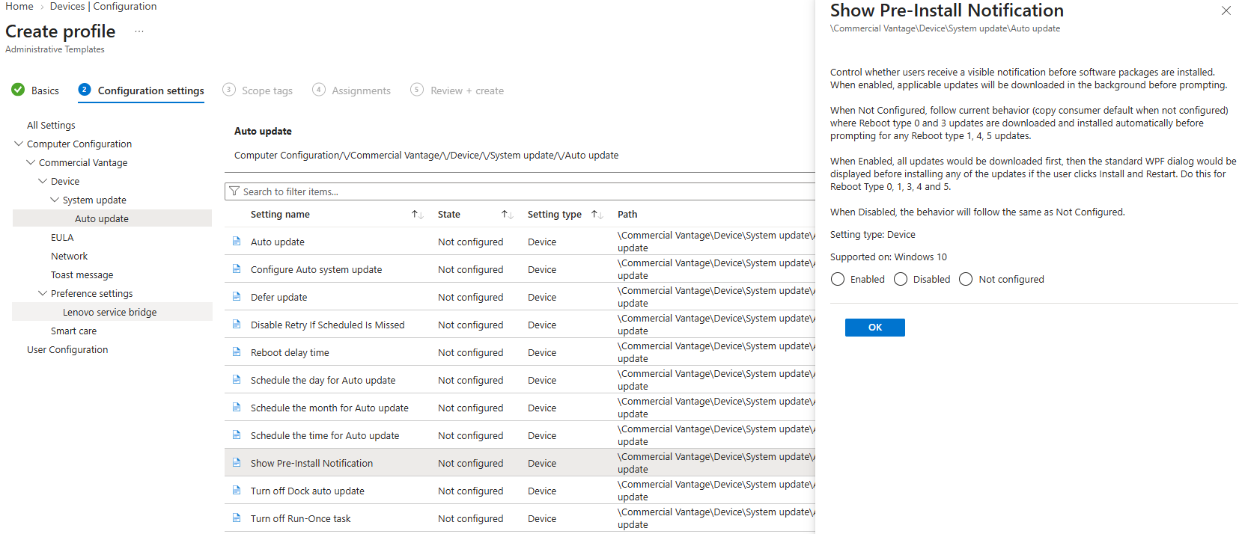The height and width of the screenshot is (534, 1239).
Task: Collapse the Commercial Vantage tree node
Action: [x=31, y=162]
